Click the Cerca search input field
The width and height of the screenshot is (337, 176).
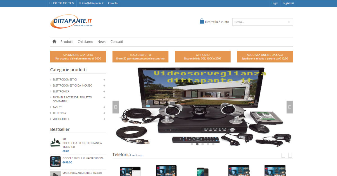[x=260, y=22]
